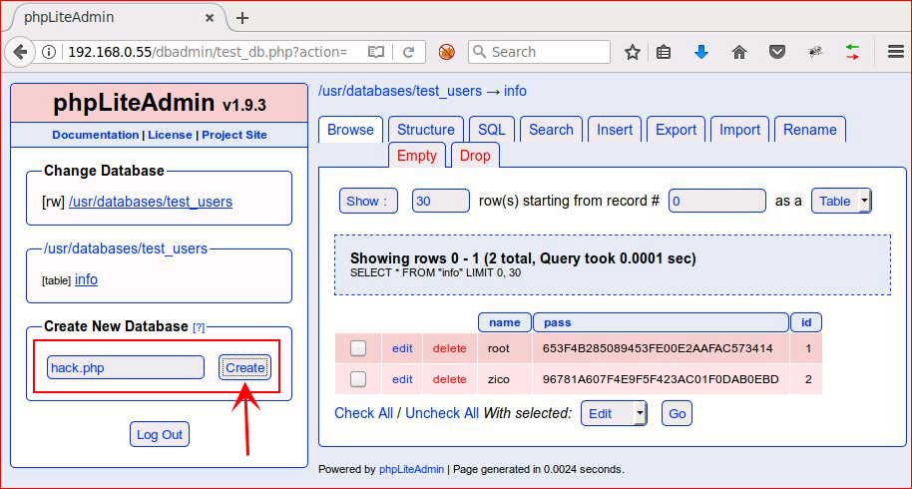The height and width of the screenshot is (489, 912).
Task: Sort by the pass column header
Action: click(x=661, y=322)
